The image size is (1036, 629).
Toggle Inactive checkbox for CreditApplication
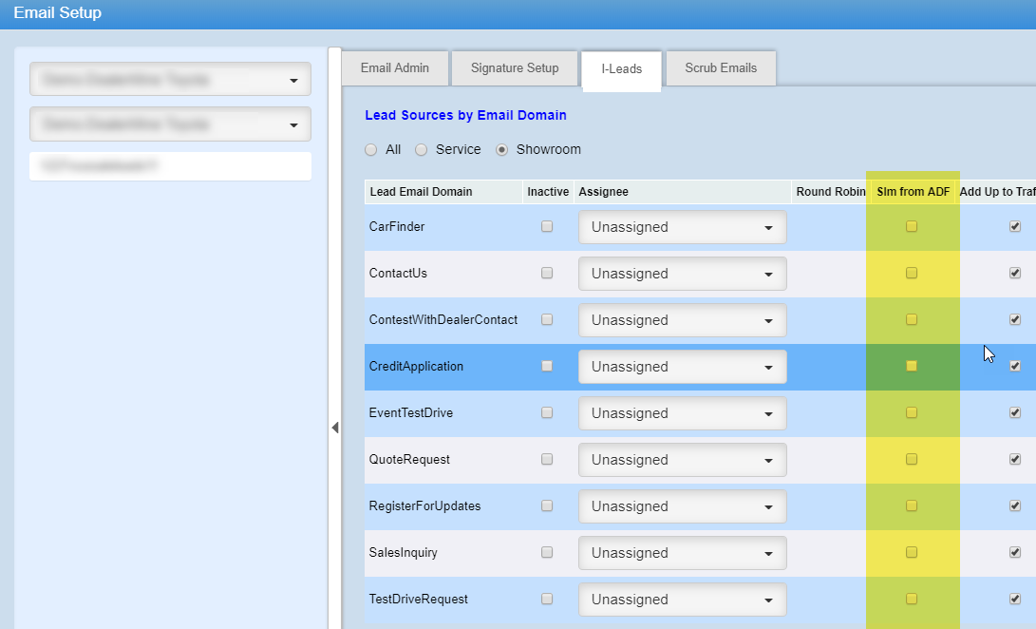pos(547,367)
